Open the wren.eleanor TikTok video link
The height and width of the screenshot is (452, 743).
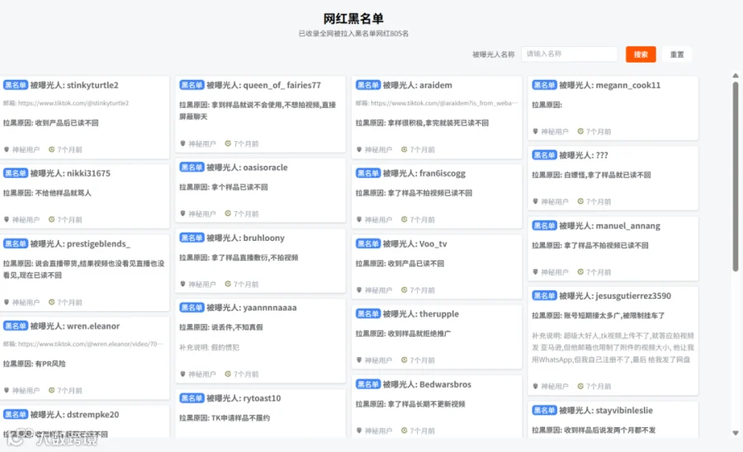91,344
